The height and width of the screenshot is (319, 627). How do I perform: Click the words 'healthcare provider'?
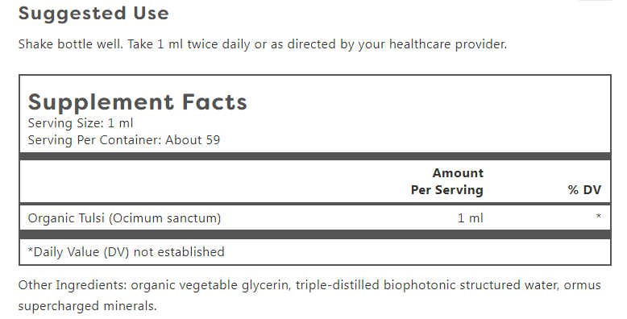click(448, 44)
